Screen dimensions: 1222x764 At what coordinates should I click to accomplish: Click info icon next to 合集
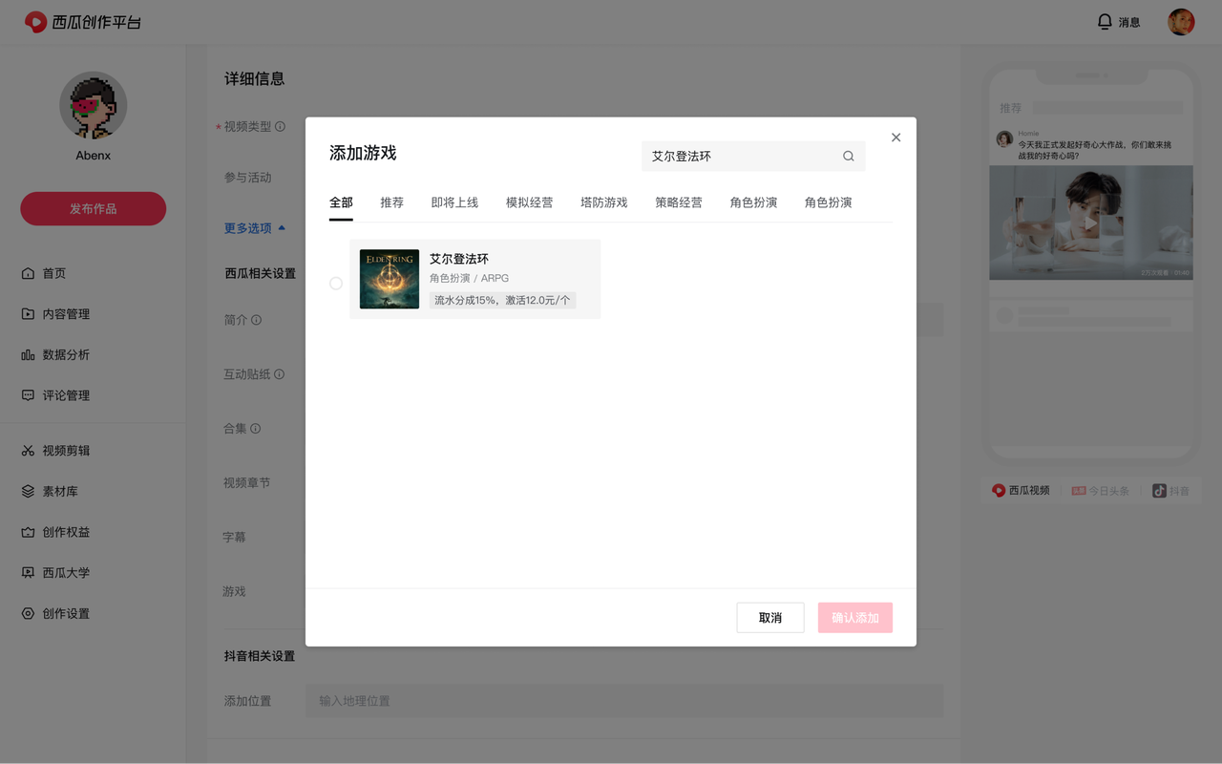tap(256, 429)
